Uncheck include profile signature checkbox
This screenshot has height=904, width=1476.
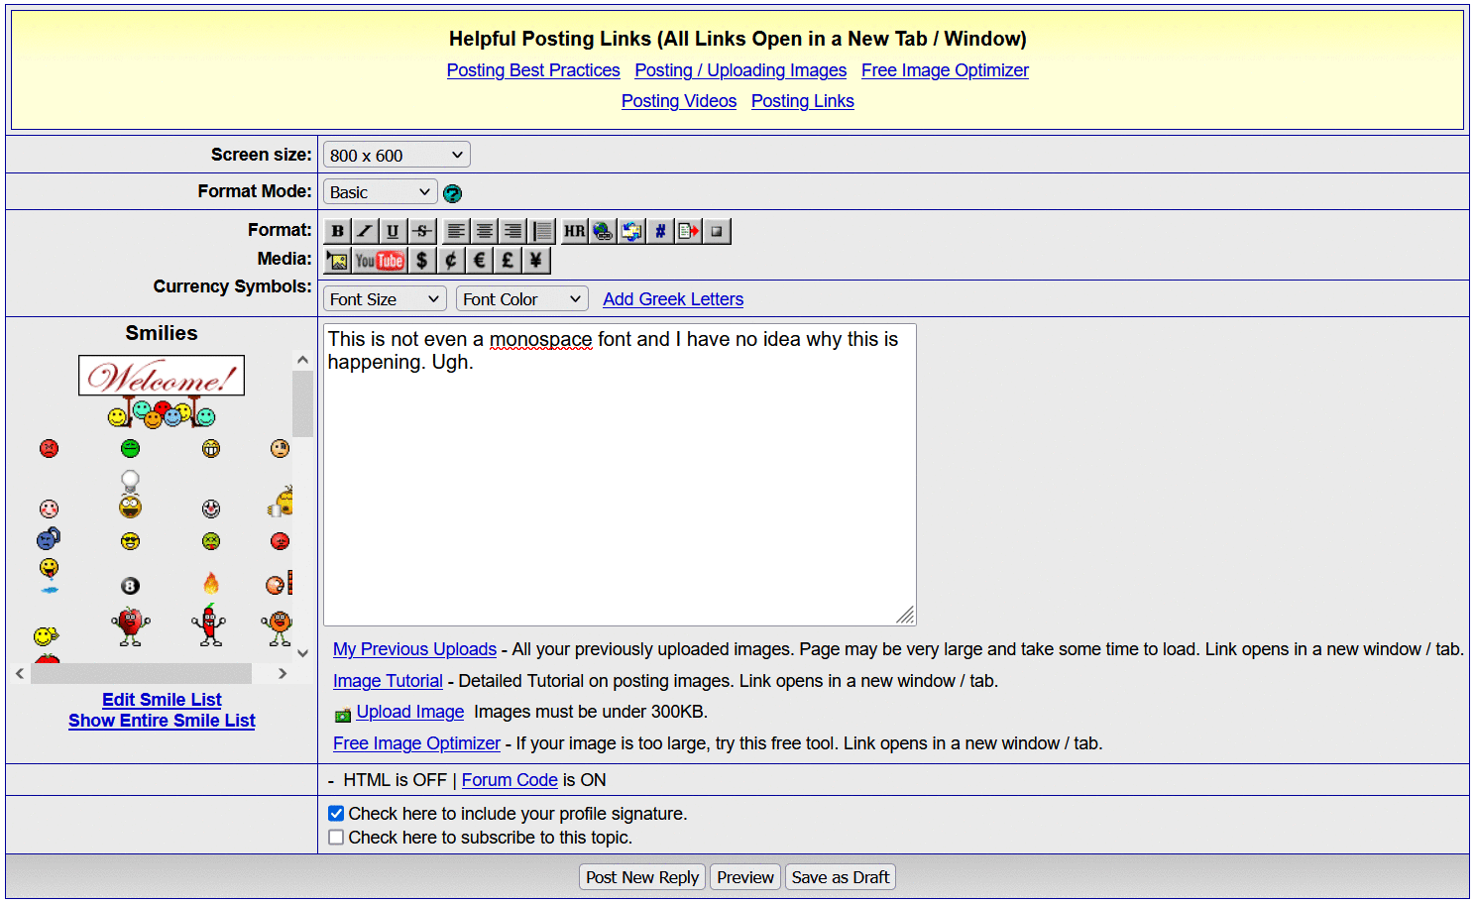pyautogui.click(x=336, y=814)
